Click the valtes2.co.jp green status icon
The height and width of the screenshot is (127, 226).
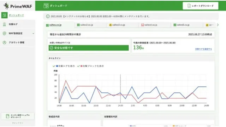point(78,25)
